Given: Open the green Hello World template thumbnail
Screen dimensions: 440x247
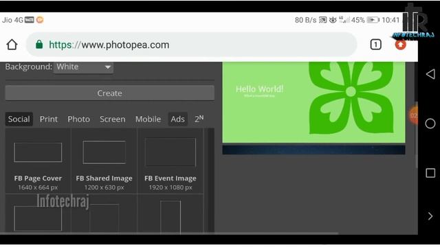Looking at the screenshot, I should pyautogui.click(x=313, y=102).
